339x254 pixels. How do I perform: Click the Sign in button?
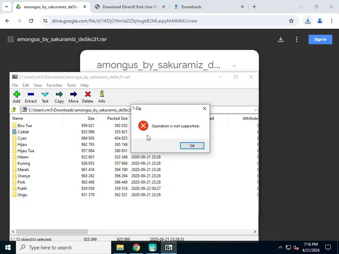point(320,40)
